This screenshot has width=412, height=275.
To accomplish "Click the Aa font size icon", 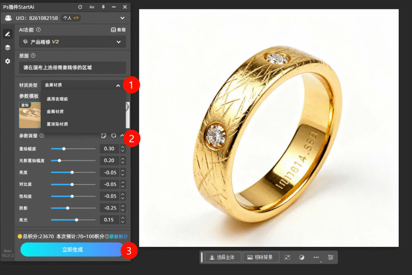I will [x=92, y=7].
